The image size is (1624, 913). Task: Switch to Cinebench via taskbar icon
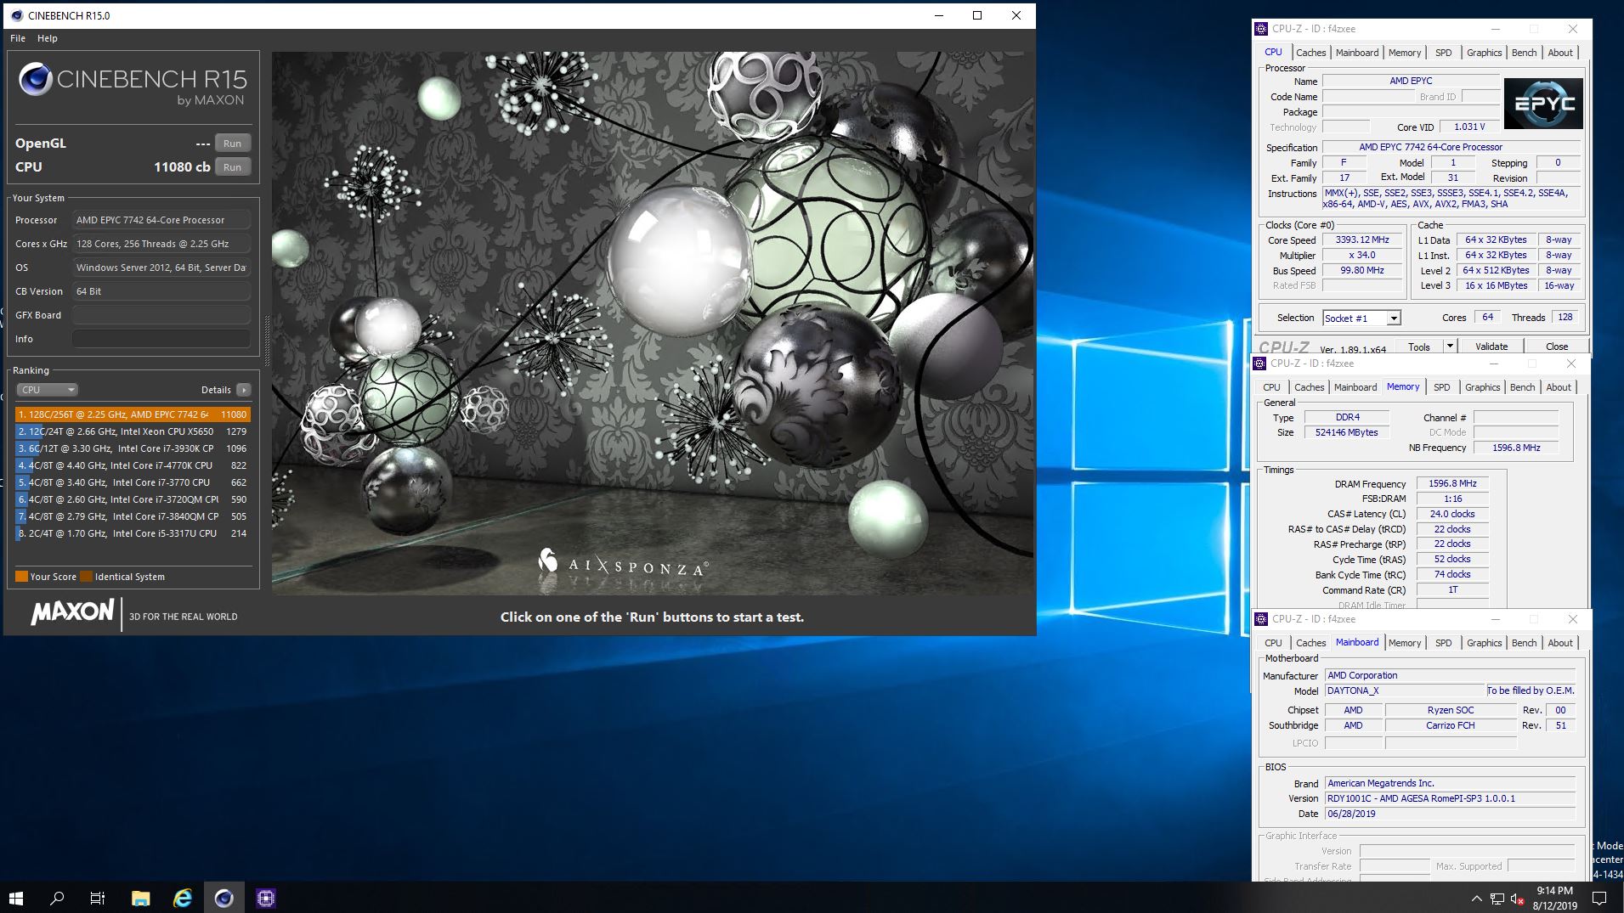(224, 898)
